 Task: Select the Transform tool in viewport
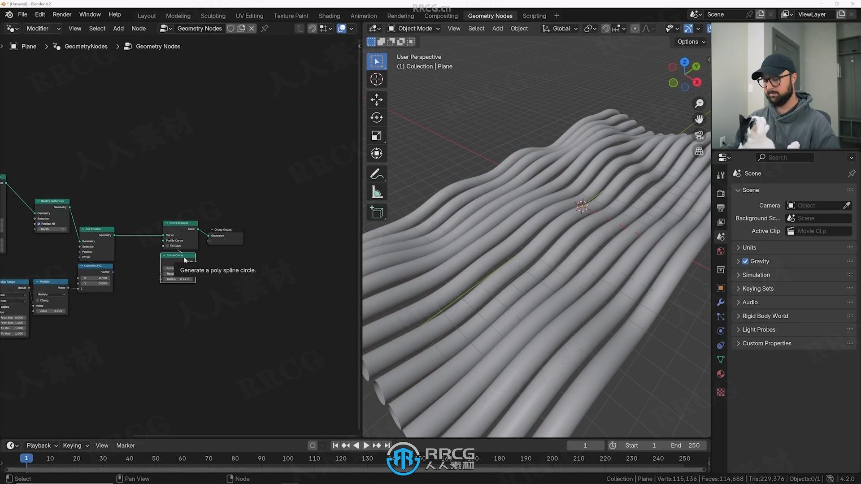pyautogui.click(x=377, y=154)
